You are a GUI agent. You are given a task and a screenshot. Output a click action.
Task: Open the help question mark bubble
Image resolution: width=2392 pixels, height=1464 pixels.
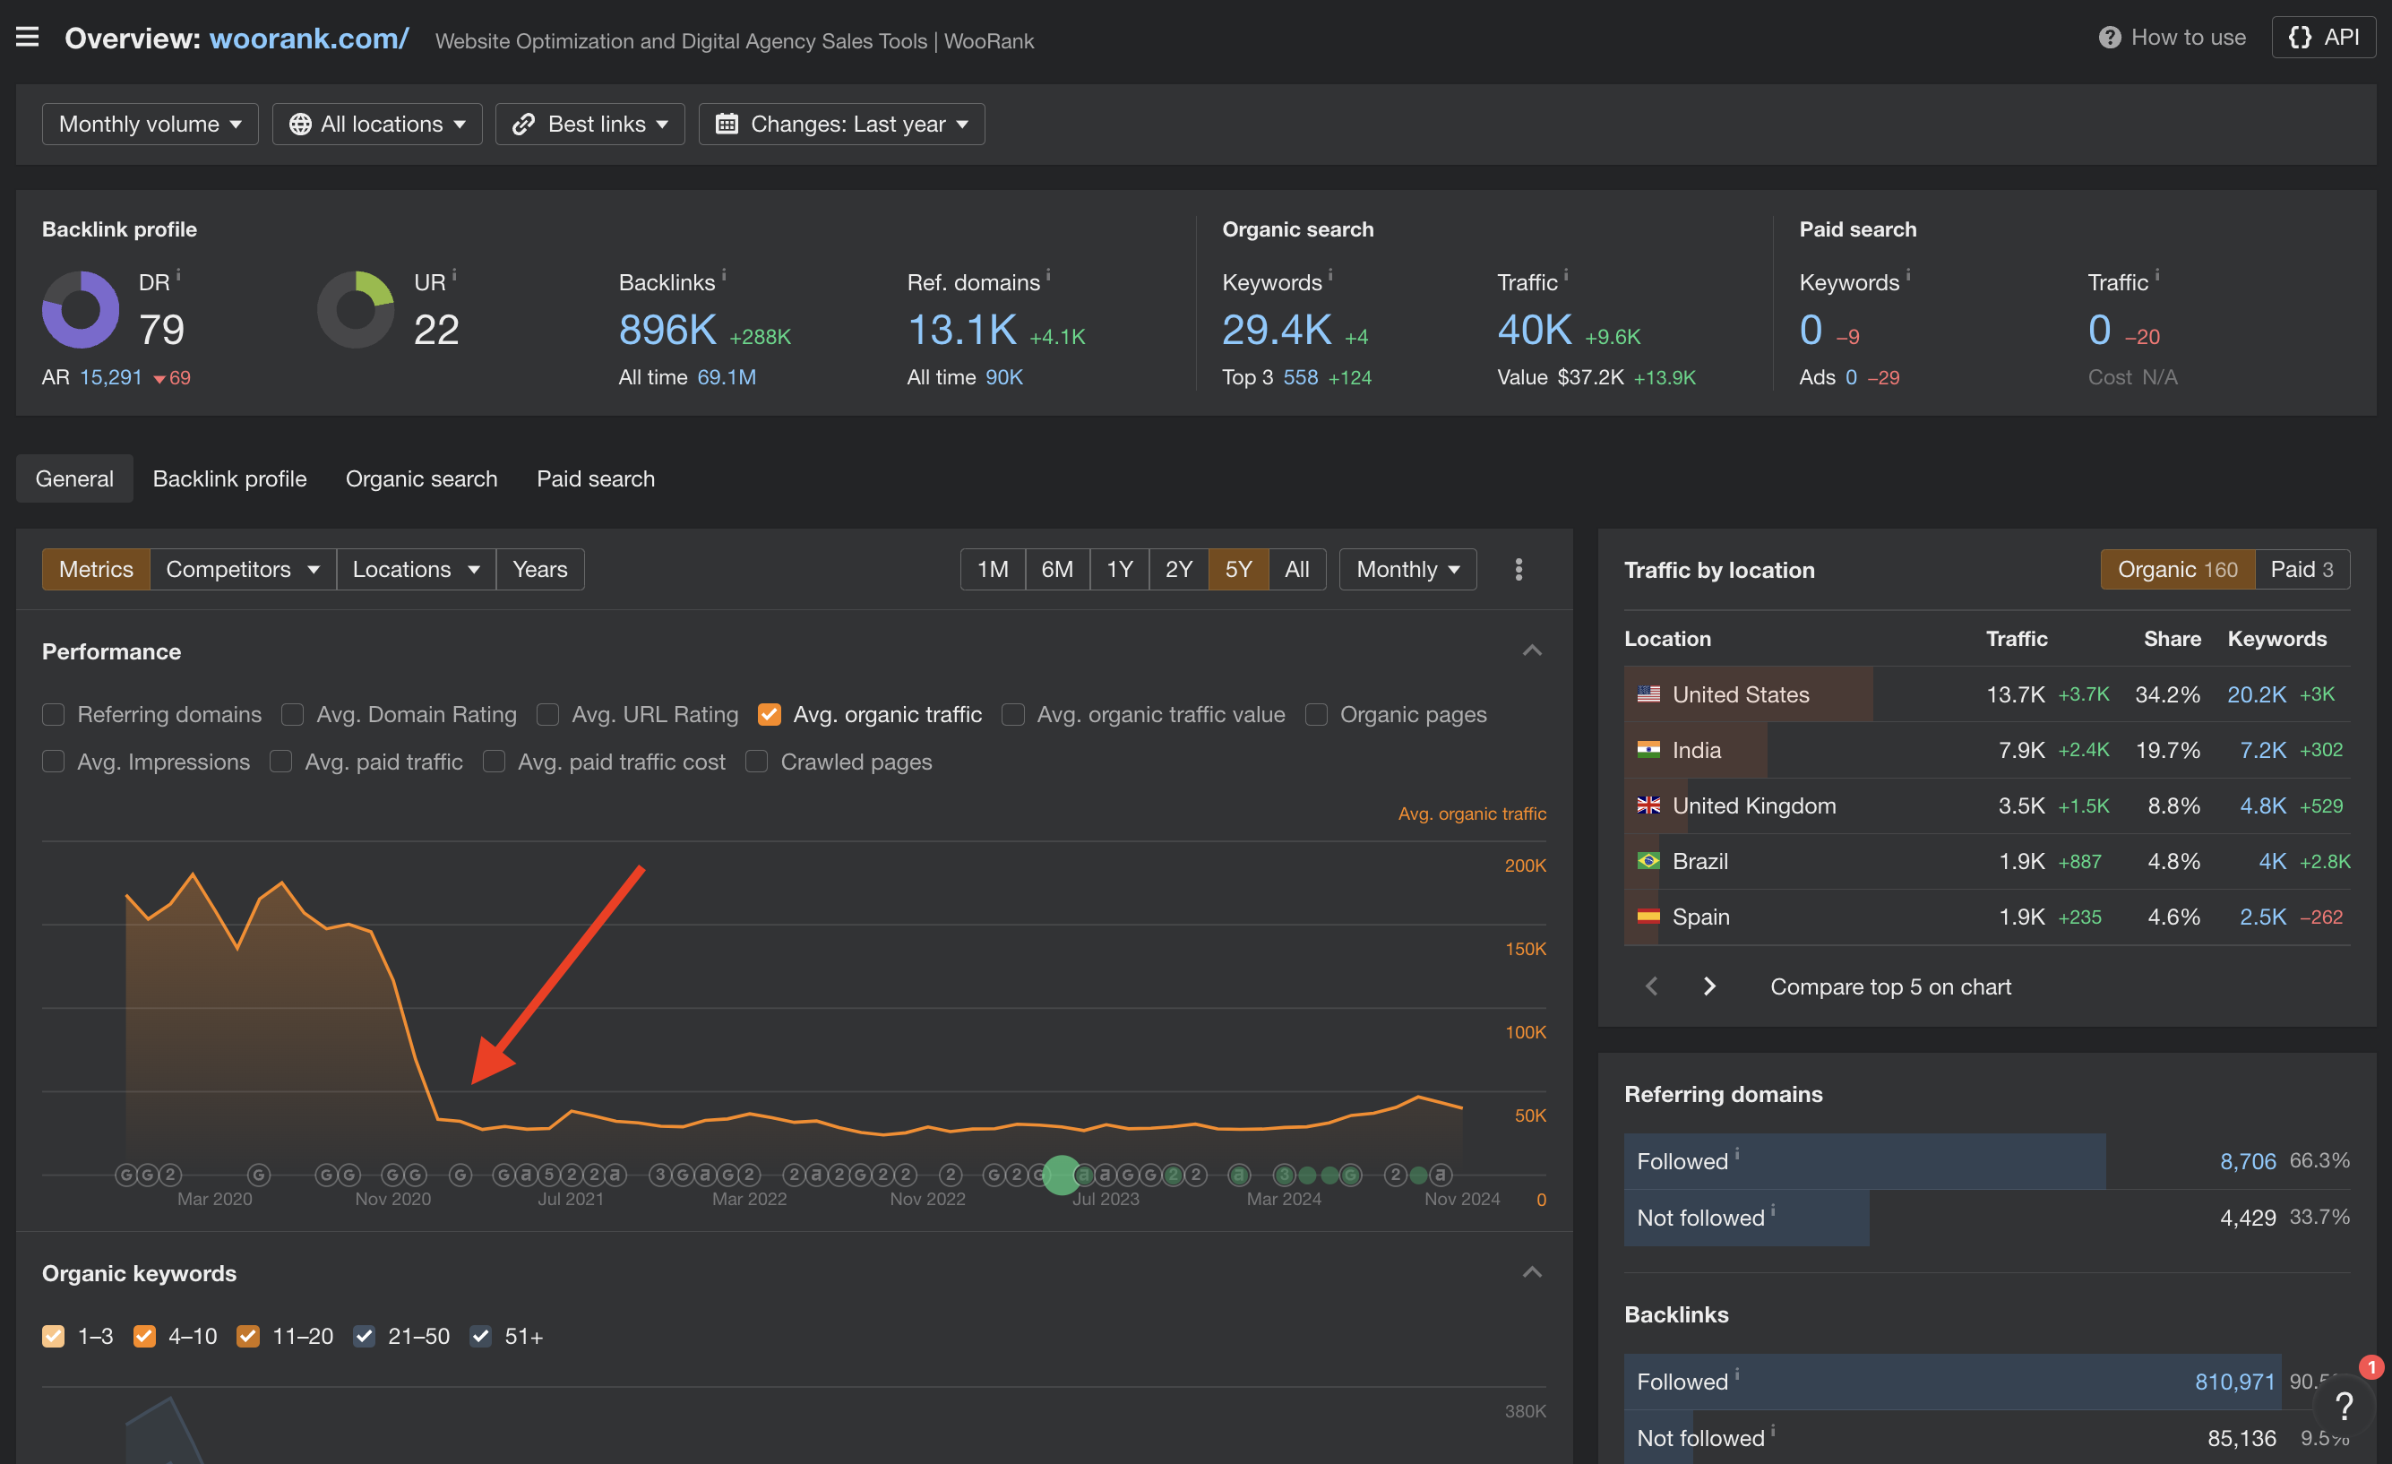coord(2344,1406)
